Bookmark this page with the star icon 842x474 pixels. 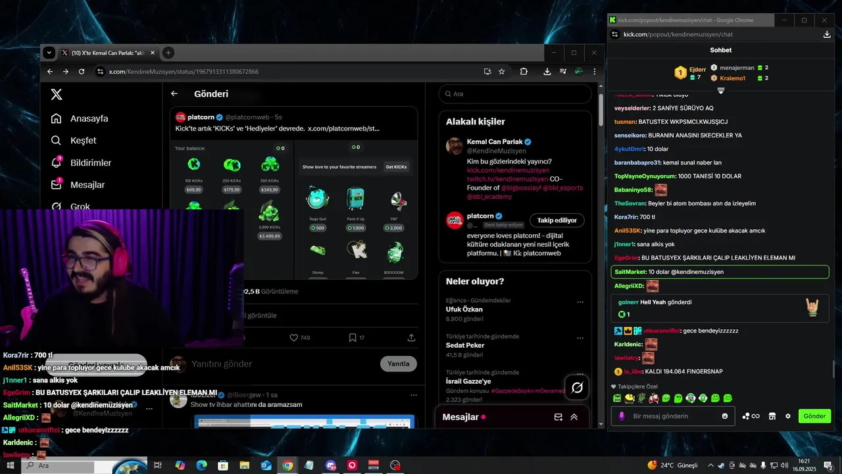502,71
